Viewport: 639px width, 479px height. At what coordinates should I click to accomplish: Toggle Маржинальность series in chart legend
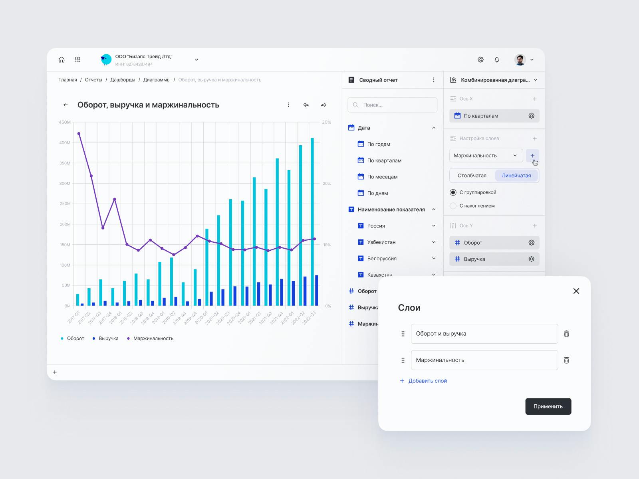coord(150,338)
